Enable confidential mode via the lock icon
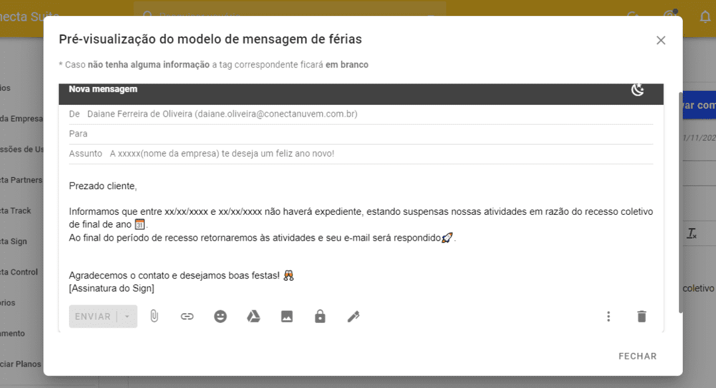This screenshot has height=388, width=716. tap(320, 316)
